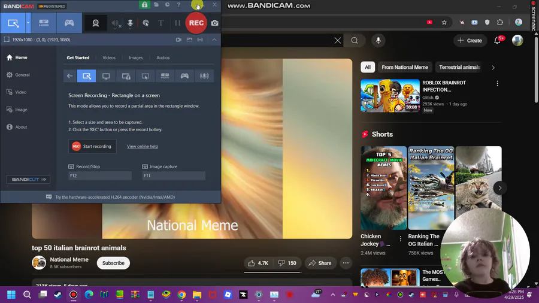The image size is (539, 303).
Task: Open Image settings in sidebar
Action: pyautogui.click(x=17, y=110)
